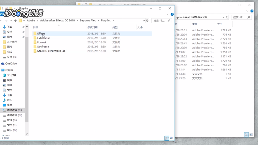Image resolution: width=258 pixels, height=145 pixels.
Task: Switch to large icons view in Plug-ins window
Action: (x=171, y=138)
